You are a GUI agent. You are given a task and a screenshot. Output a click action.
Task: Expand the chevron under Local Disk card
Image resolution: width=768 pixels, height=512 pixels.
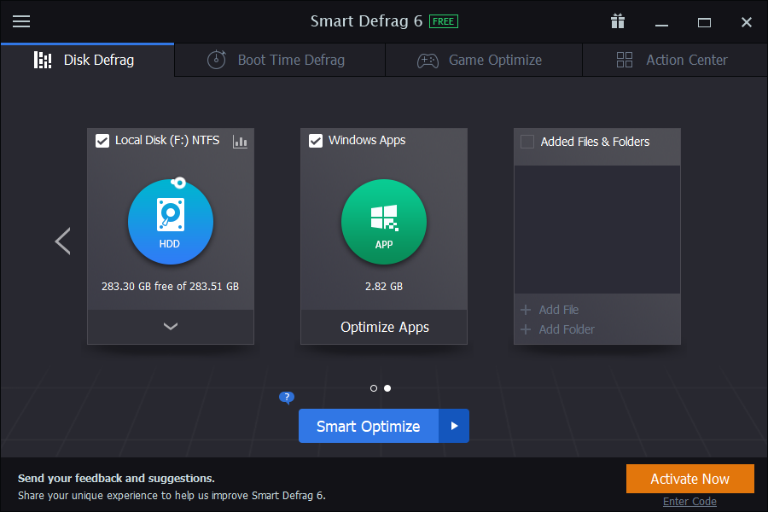(170, 327)
